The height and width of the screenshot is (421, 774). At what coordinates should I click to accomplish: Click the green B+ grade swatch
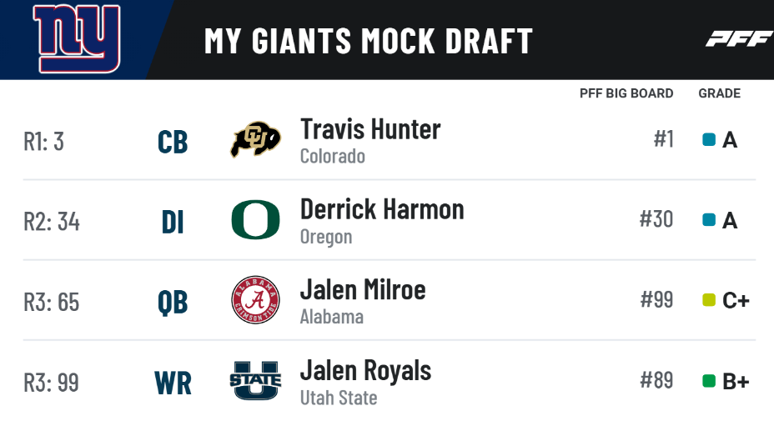coord(709,381)
